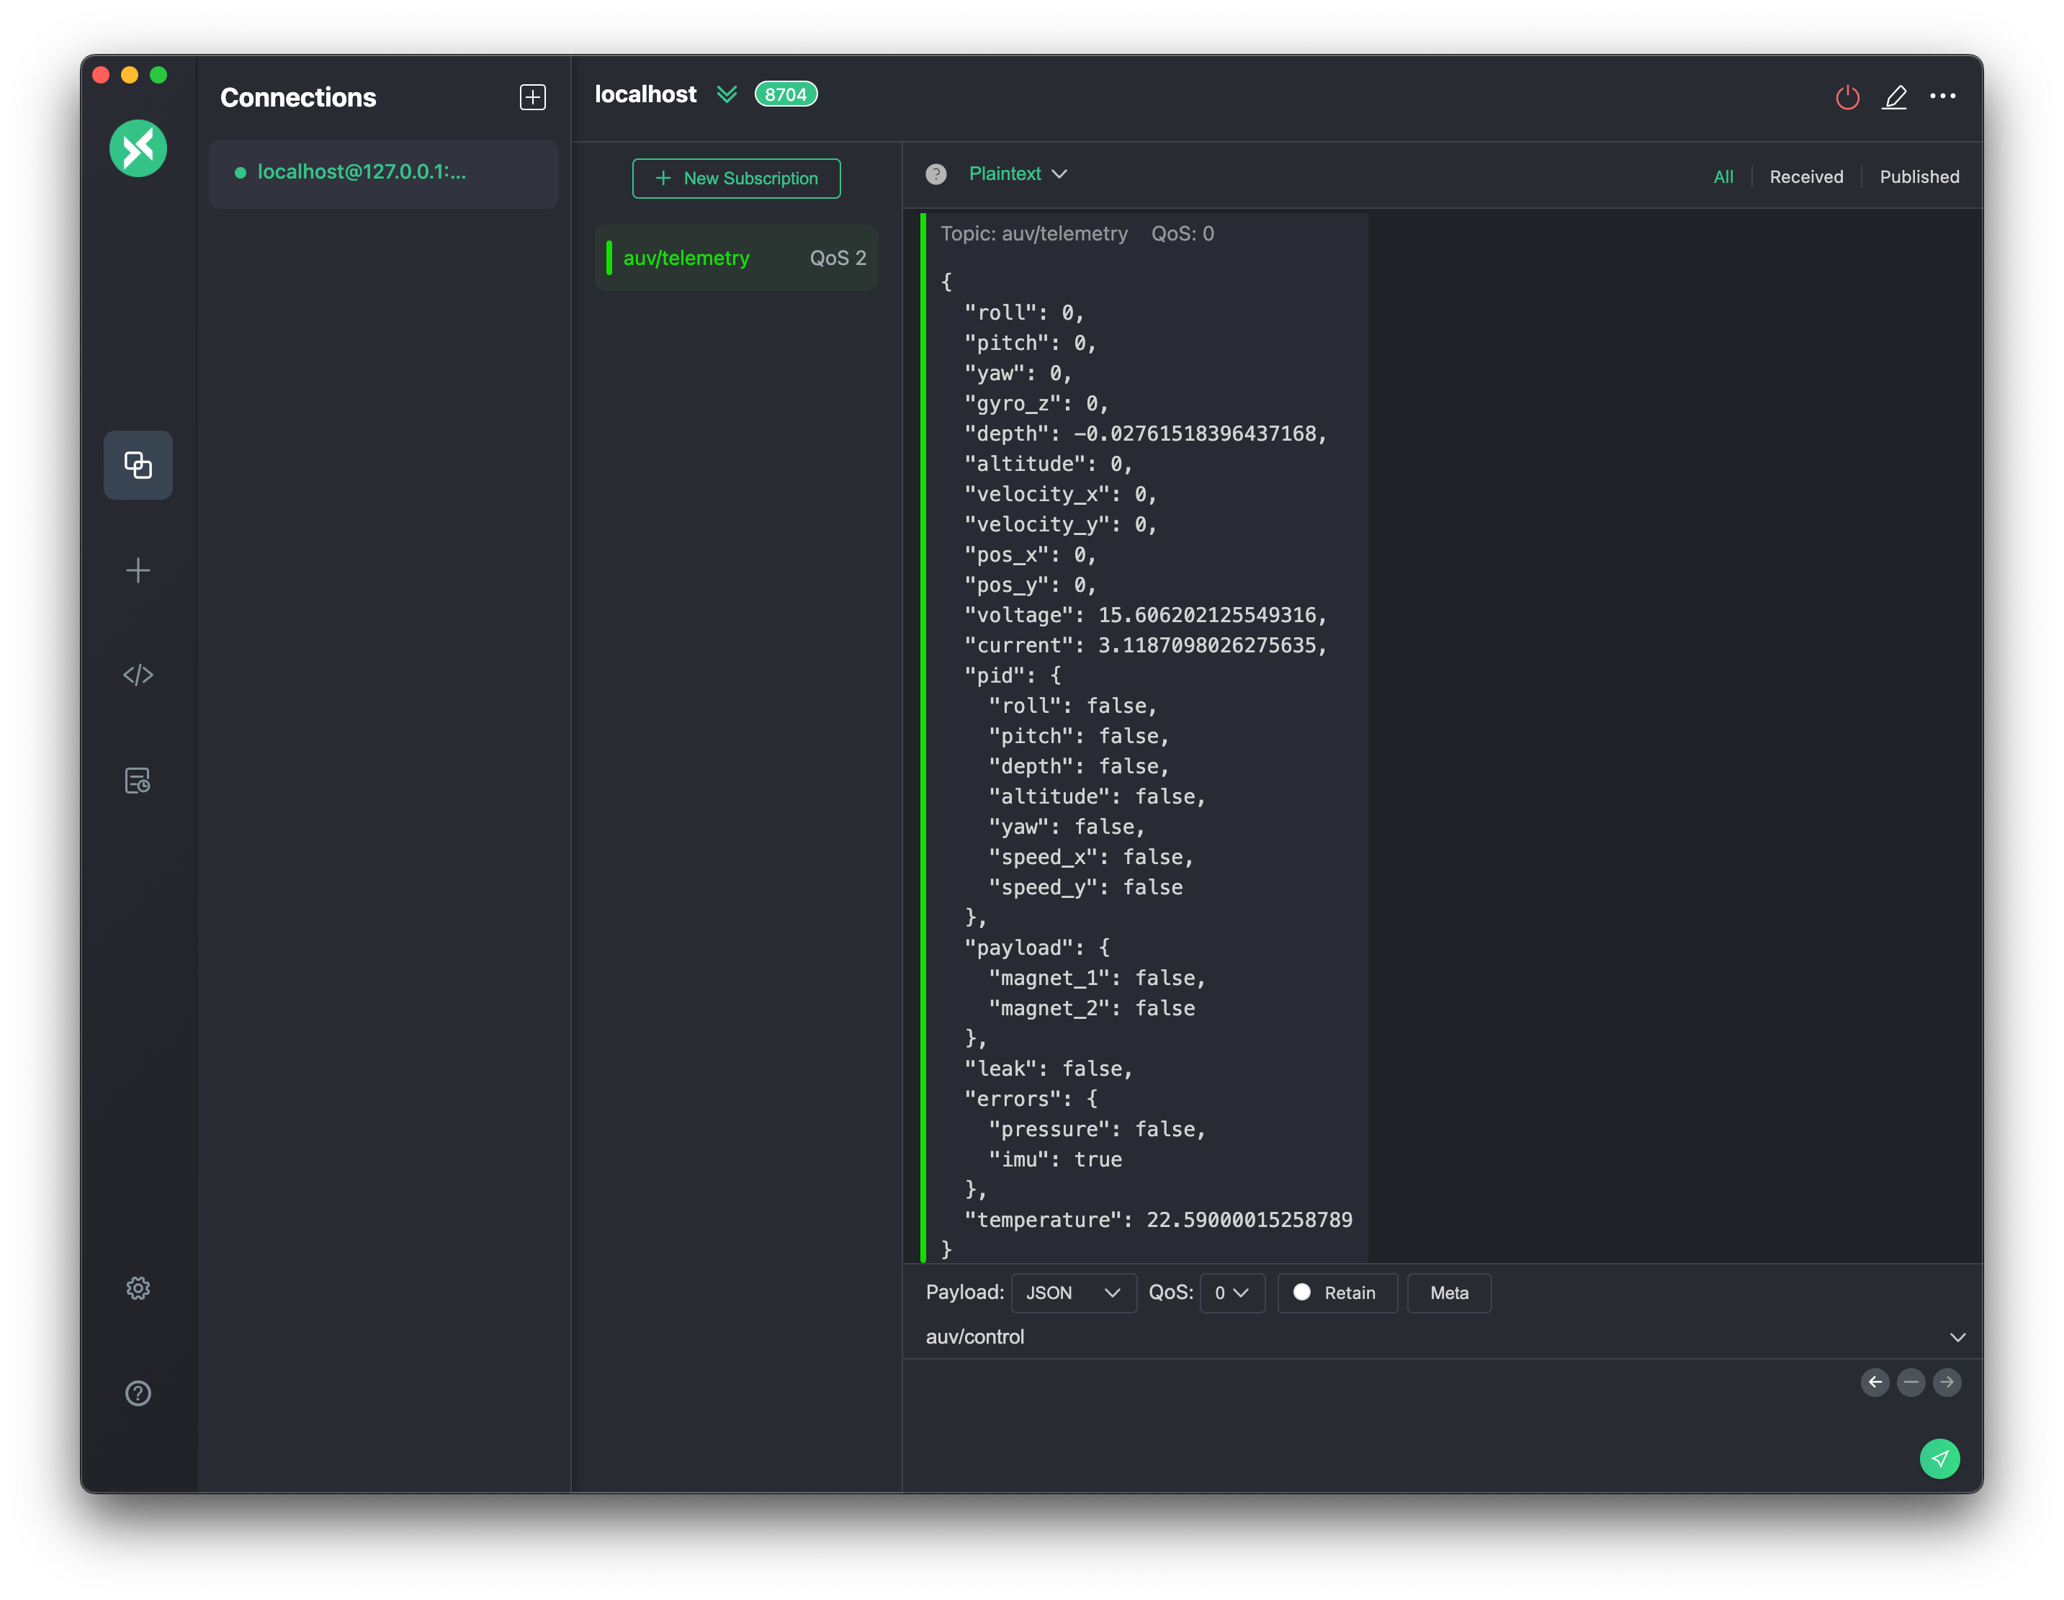The height and width of the screenshot is (1600, 2064).
Task: Switch to the Received filter tab
Action: coord(1805,176)
